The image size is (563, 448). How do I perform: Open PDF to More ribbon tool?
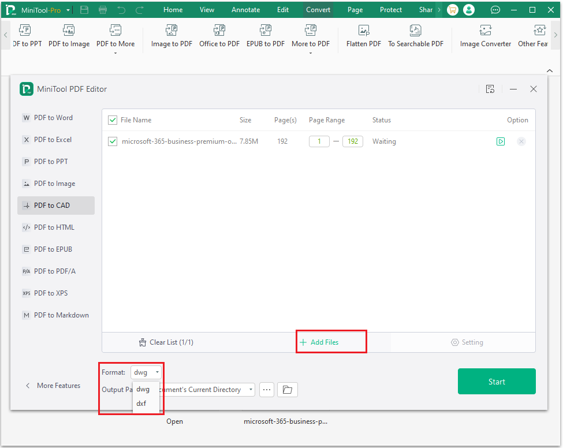coord(115,38)
